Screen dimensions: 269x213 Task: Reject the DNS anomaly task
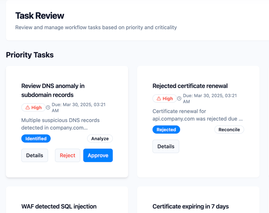67,155
